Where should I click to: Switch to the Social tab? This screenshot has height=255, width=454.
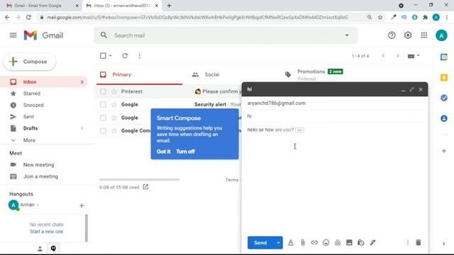click(x=212, y=74)
